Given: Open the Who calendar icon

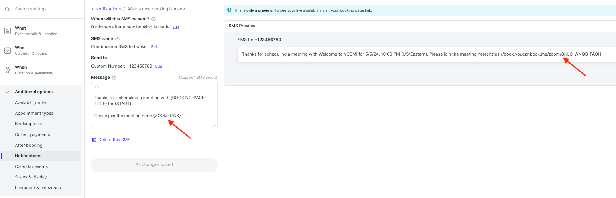Looking at the screenshot, I should 8,50.
